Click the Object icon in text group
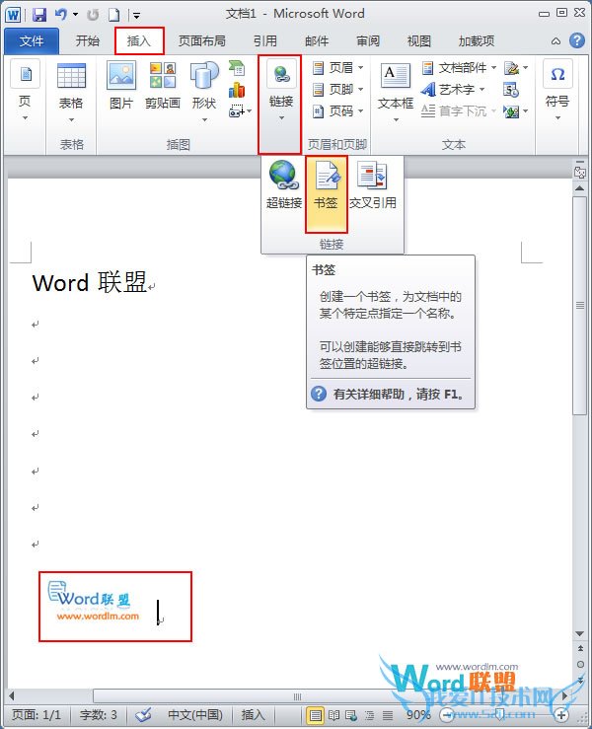This screenshot has width=592, height=729. tap(511, 111)
